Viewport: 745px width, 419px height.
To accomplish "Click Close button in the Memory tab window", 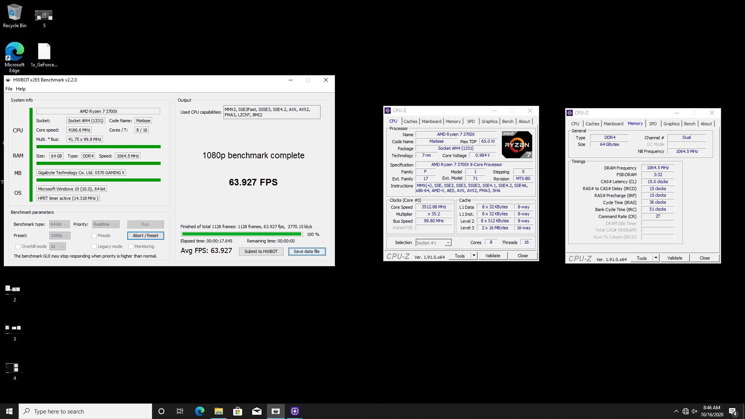I will click(705, 258).
